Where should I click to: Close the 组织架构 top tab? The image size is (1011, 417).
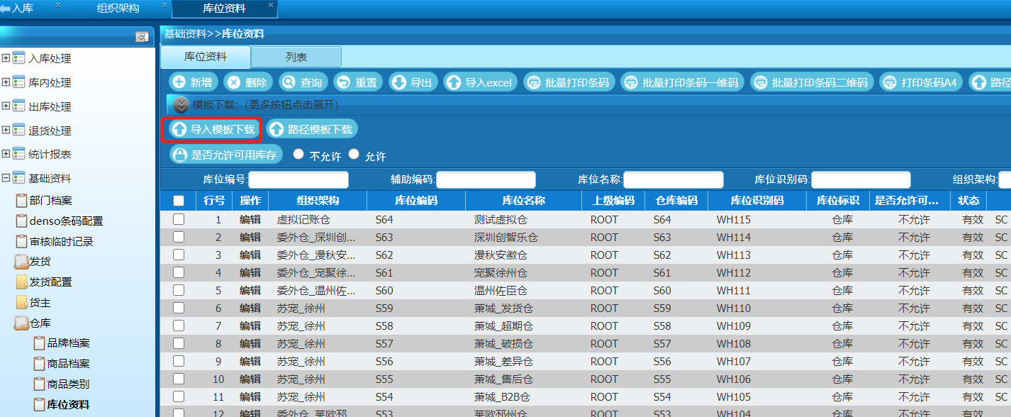click(x=164, y=5)
